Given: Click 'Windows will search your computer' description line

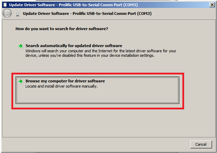Looking at the screenshot, I should [101, 51].
